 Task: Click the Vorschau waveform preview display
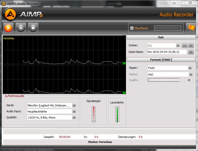point(64,65)
